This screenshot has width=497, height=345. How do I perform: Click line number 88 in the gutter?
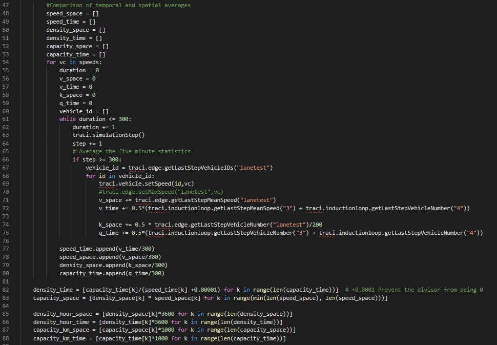[x=6, y=339]
